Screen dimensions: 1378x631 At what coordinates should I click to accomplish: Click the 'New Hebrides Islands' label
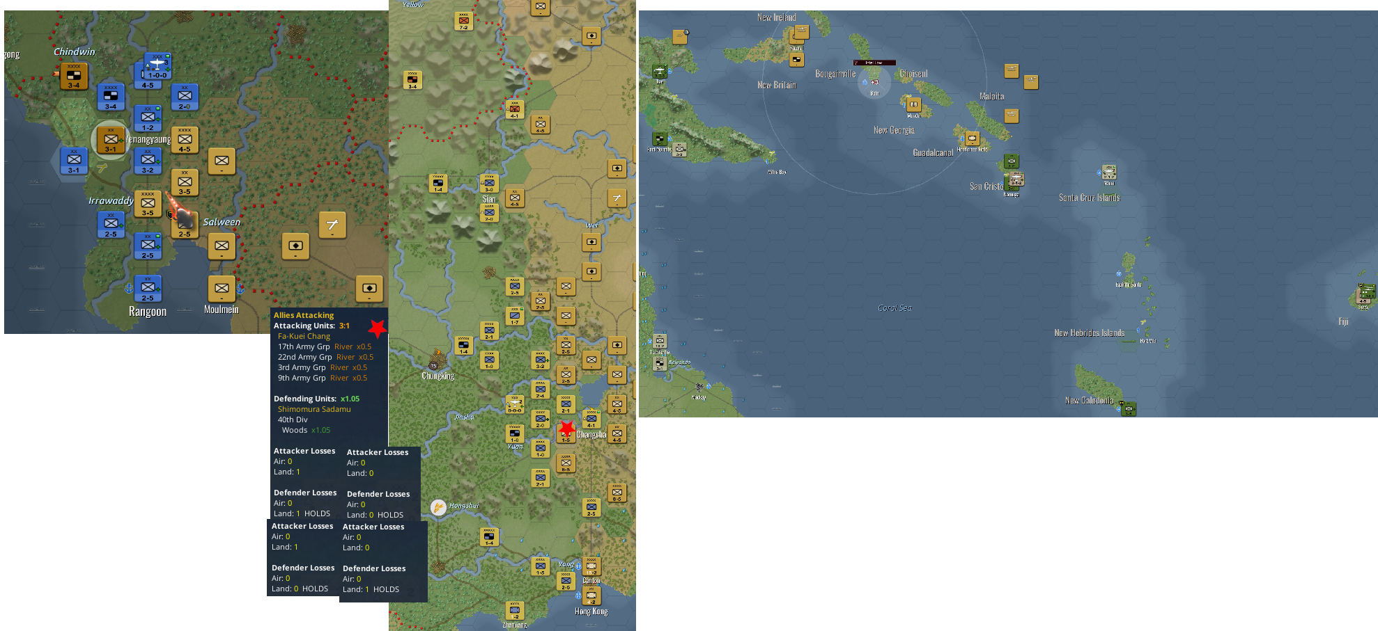click(x=1090, y=333)
